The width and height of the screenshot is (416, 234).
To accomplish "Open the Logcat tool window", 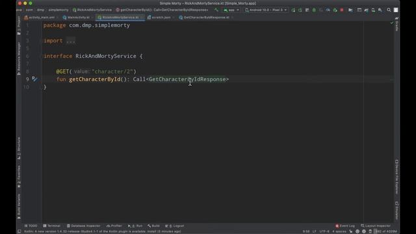I will pyautogui.click(x=175, y=226).
